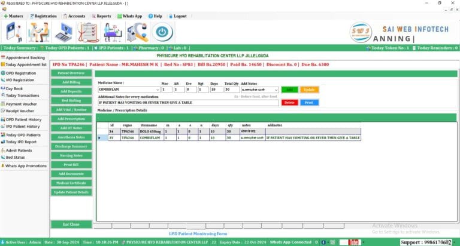Open the computer billing terminal toolbar icon
460x246 pixels.
coord(63,32)
